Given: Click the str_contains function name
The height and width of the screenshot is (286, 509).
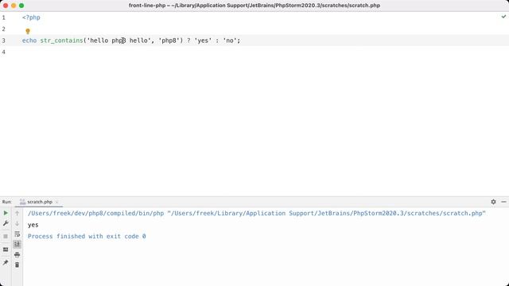Looking at the screenshot, I should click(x=61, y=41).
